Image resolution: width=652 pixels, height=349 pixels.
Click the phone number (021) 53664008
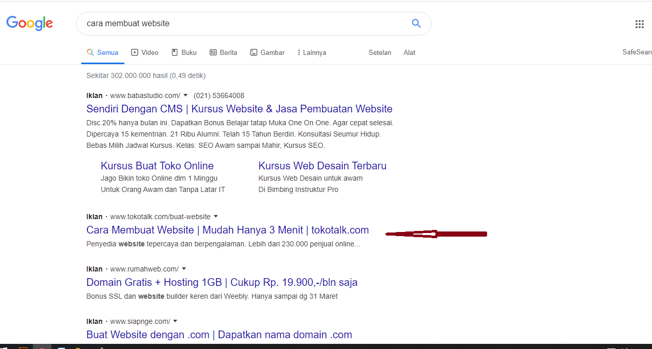tap(219, 95)
